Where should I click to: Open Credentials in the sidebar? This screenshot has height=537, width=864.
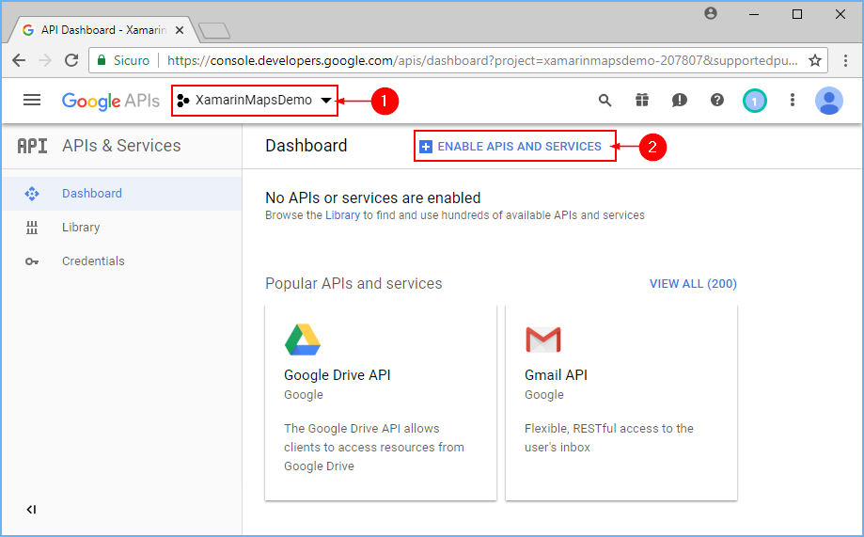(x=122, y=261)
